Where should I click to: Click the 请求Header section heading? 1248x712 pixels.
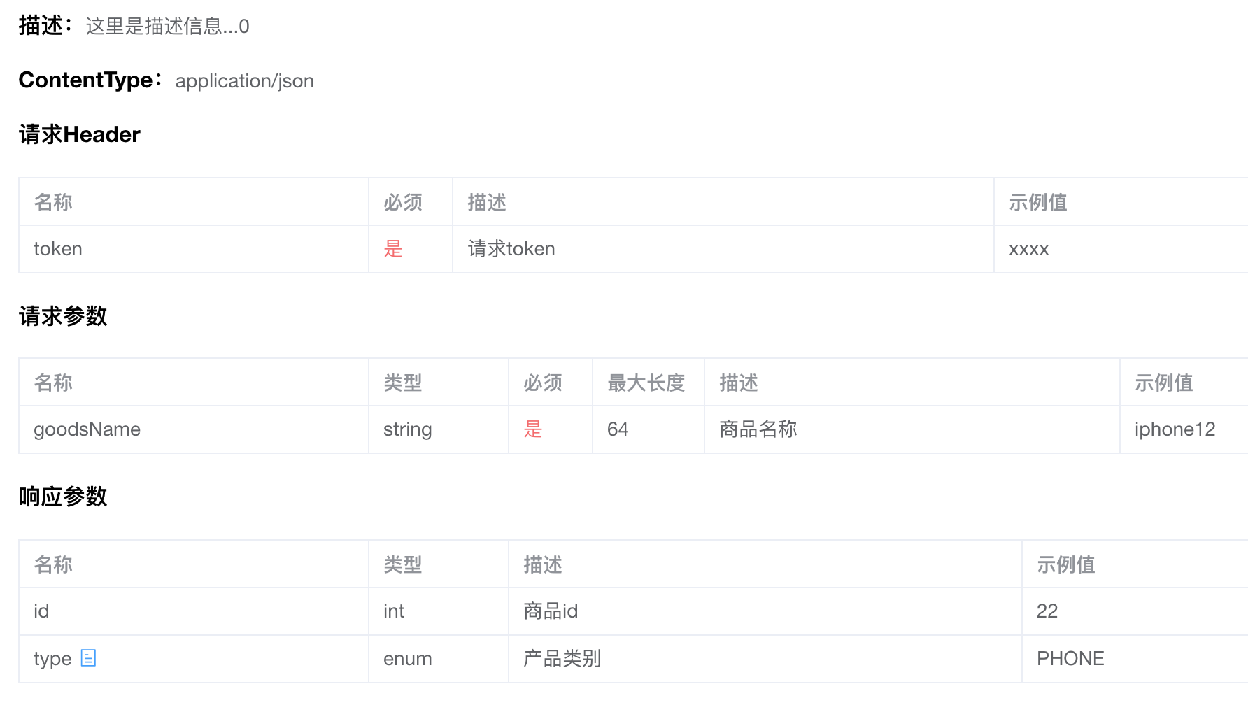80,134
